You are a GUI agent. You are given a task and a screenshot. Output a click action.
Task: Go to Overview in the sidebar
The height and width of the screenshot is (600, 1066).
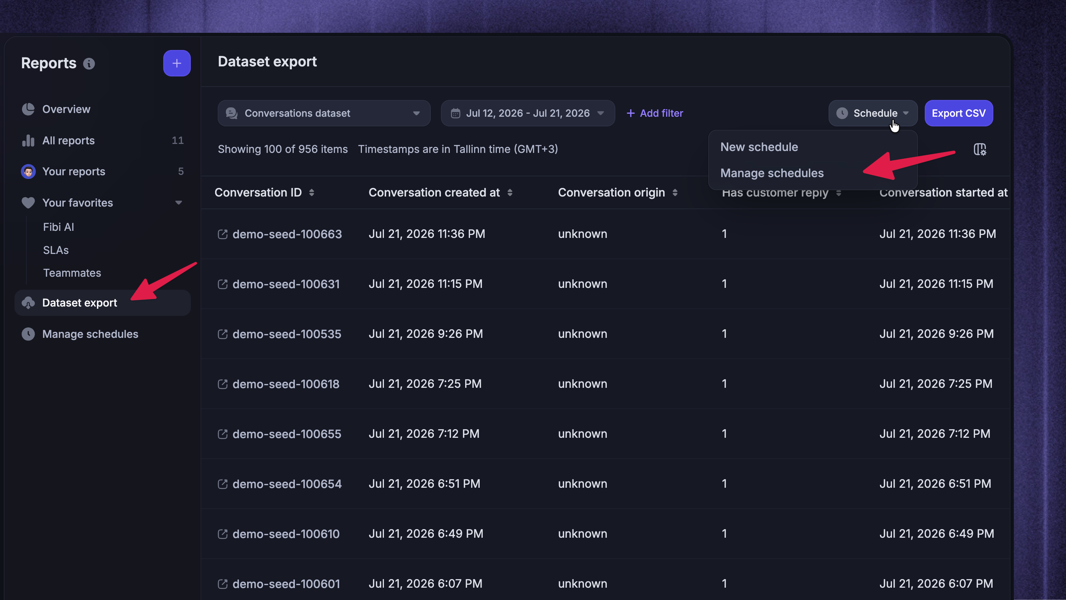(x=102, y=109)
